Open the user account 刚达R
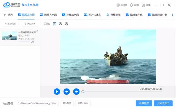The height and width of the screenshot is (109, 176). [122, 5]
